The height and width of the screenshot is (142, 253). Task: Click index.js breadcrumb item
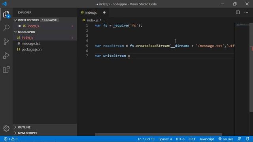(x=93, y=20)
